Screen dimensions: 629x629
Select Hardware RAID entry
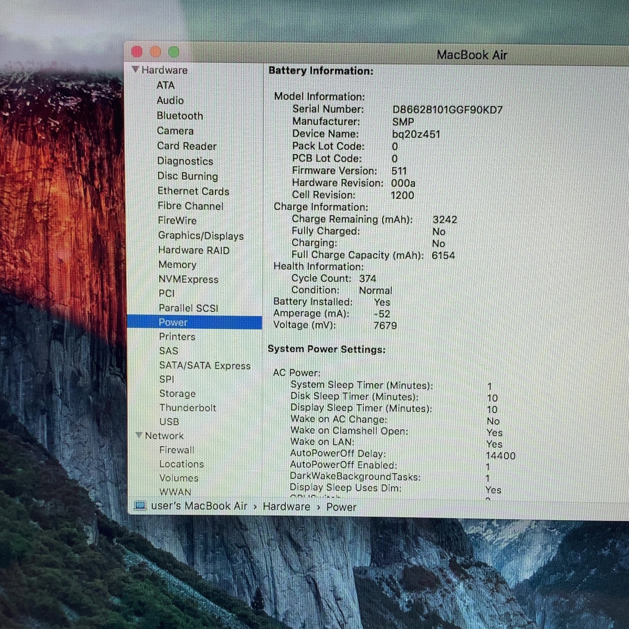pyautogui.click(x=194, y=250)
